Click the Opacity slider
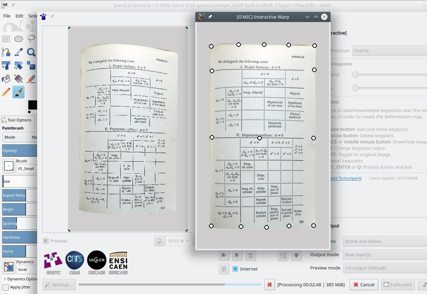Screen dimensions: 427x294 pyautogui.click(x=20, y=150)
